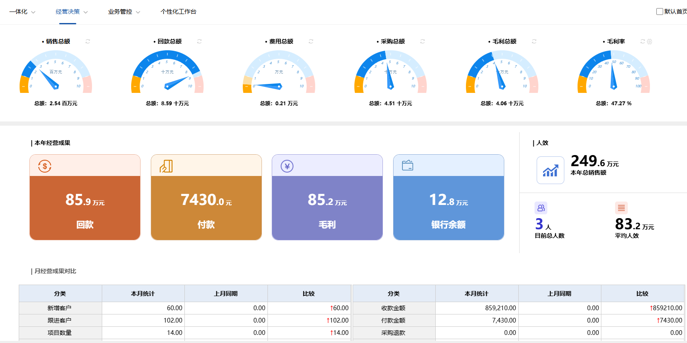Click the 总额: 0.21 万元 label
This screenshot has height=343, width=687.
click(279, 104)
